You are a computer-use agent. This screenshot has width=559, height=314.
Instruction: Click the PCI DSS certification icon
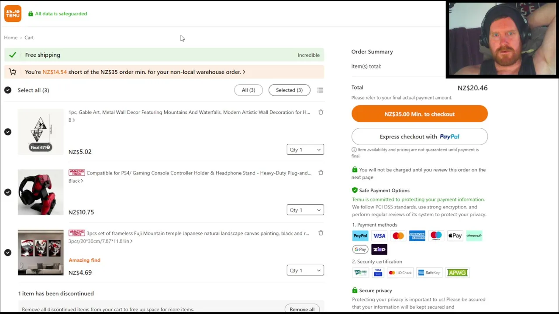click(360, 273)
